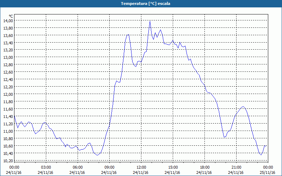The width and height of the screenshot is (282, 176).
Task: Select the 12,80 y-axis label
Action: point(8,64)
